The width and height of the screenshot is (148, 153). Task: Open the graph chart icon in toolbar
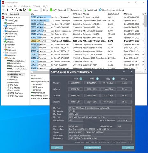pos(25,10)
